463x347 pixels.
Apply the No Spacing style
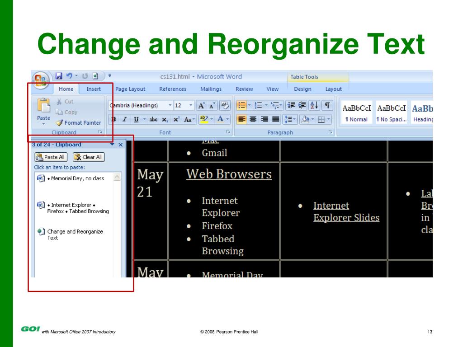coord(392,113)
